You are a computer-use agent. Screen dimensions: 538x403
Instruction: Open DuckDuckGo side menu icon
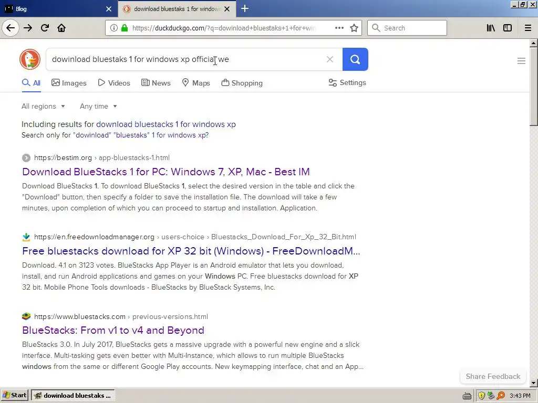pos(521,61)
